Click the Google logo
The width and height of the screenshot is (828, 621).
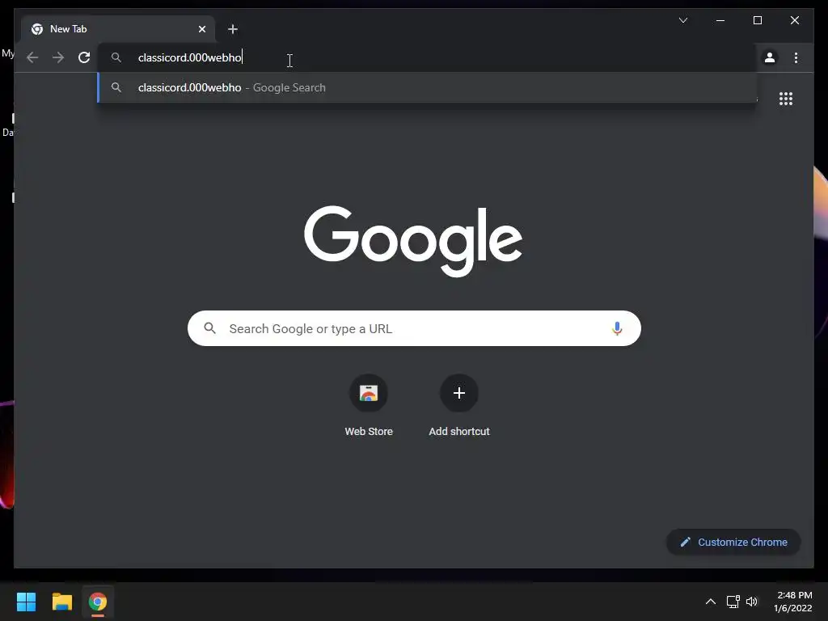pos(413,241)
